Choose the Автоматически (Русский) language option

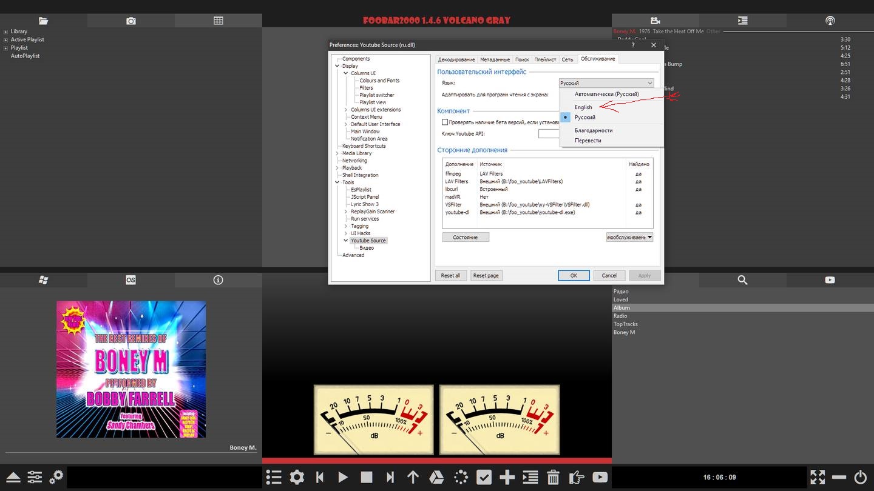coord(606,94)
